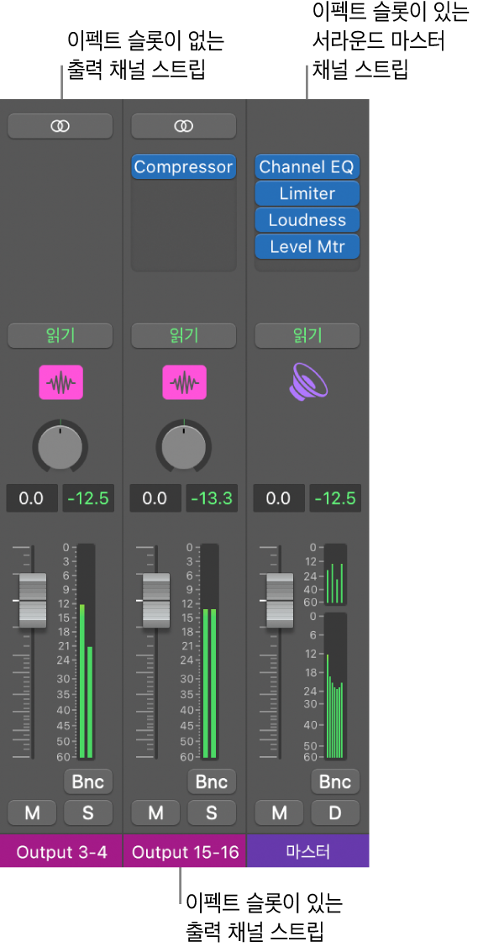Select the Channel EQ plug-in slot
478x952 pixels.
pyautogui.click(x=307, y=167)
